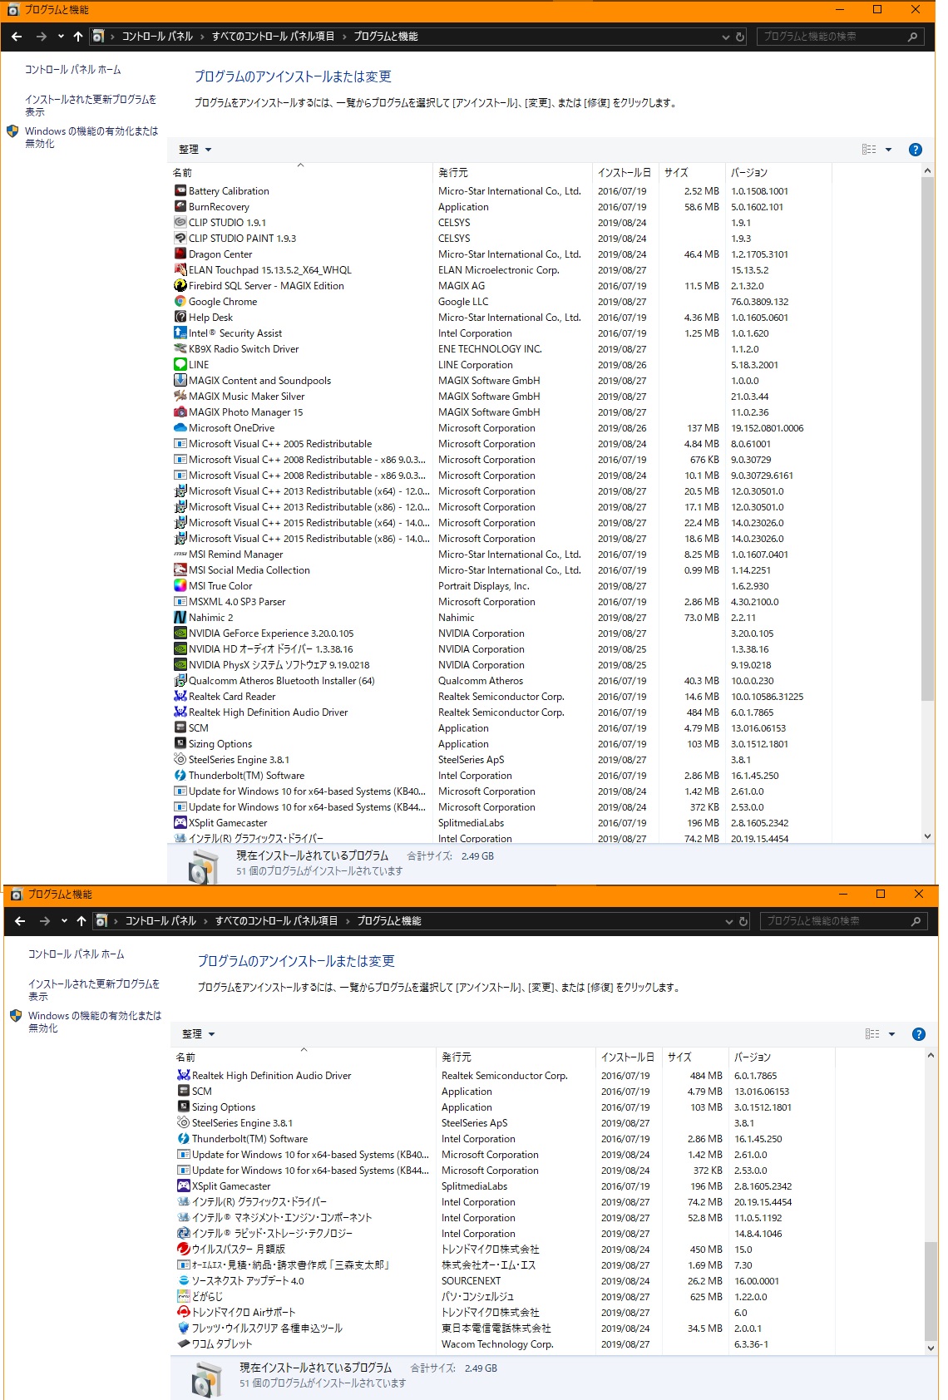Sort by 名前 column in the upper window
Screen dimensions: 948x1400
300,173
